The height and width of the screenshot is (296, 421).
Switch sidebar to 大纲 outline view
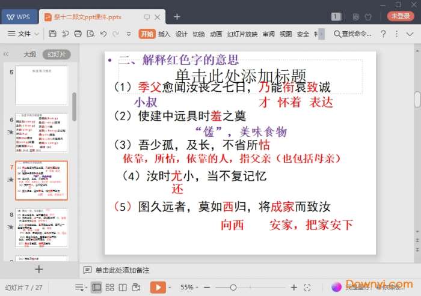29,54
